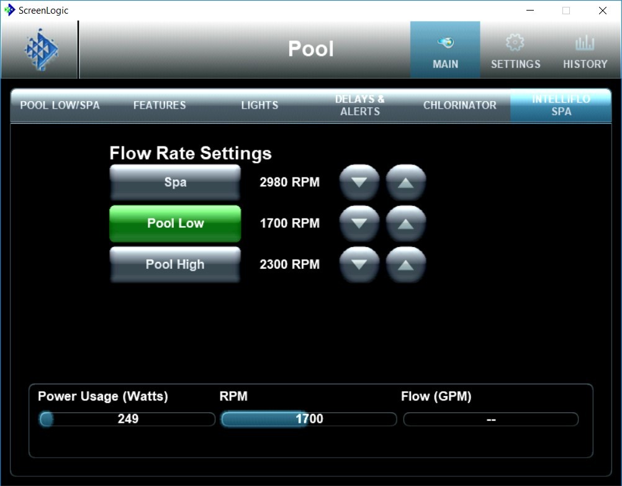Click the 2300 RPM value for Pool High

(289, 264)
